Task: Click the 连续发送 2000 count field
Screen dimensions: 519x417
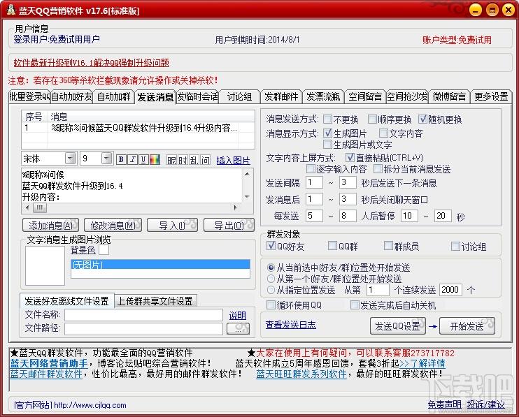Action: pos(450,290)
